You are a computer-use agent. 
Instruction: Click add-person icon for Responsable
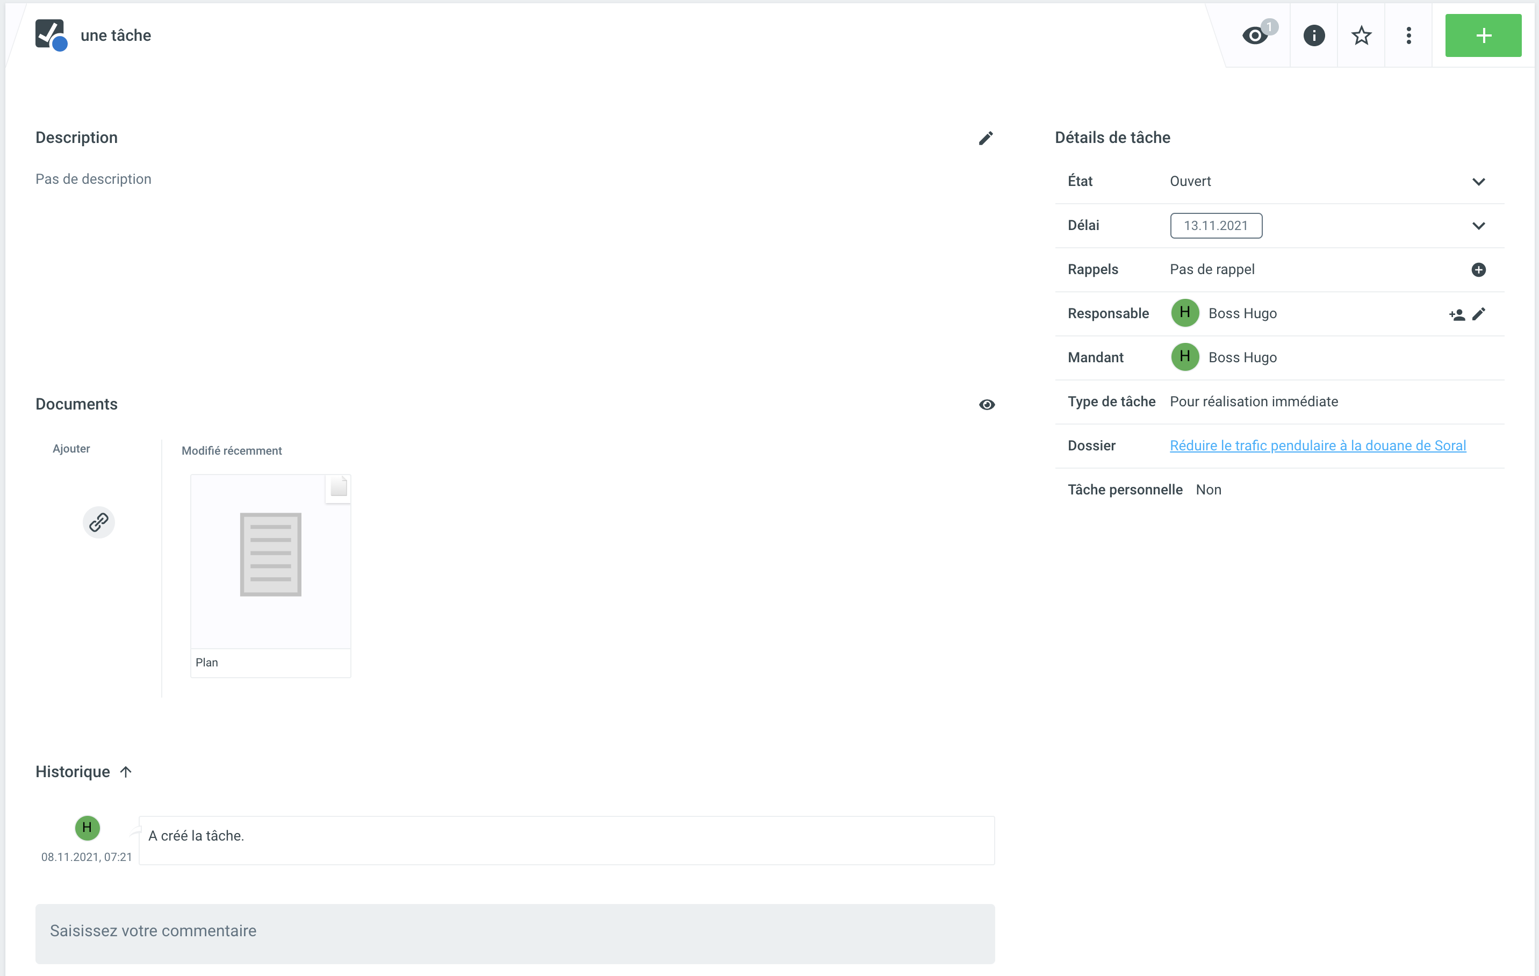(1457, 314)
